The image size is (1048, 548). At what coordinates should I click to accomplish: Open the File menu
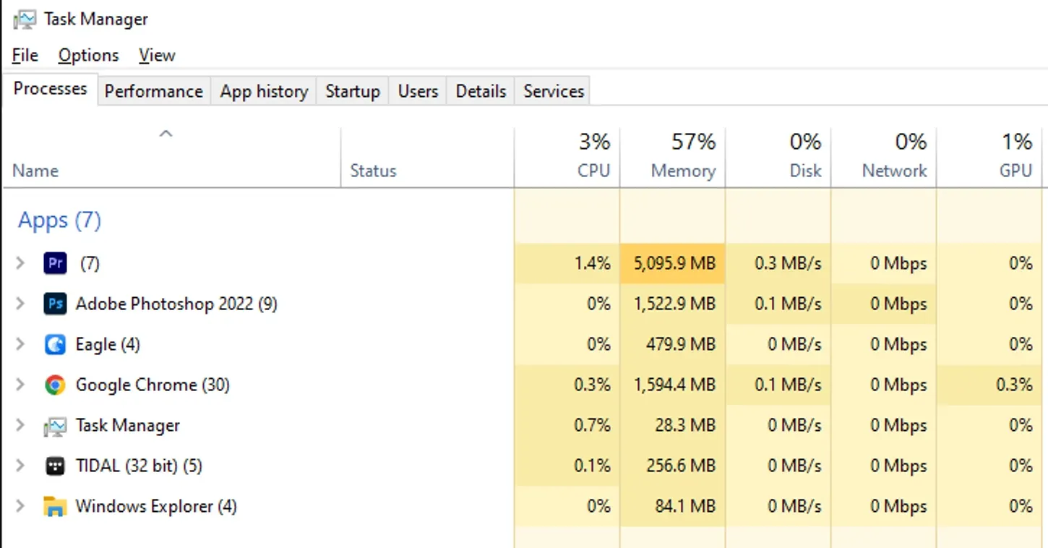click(25, 55)
